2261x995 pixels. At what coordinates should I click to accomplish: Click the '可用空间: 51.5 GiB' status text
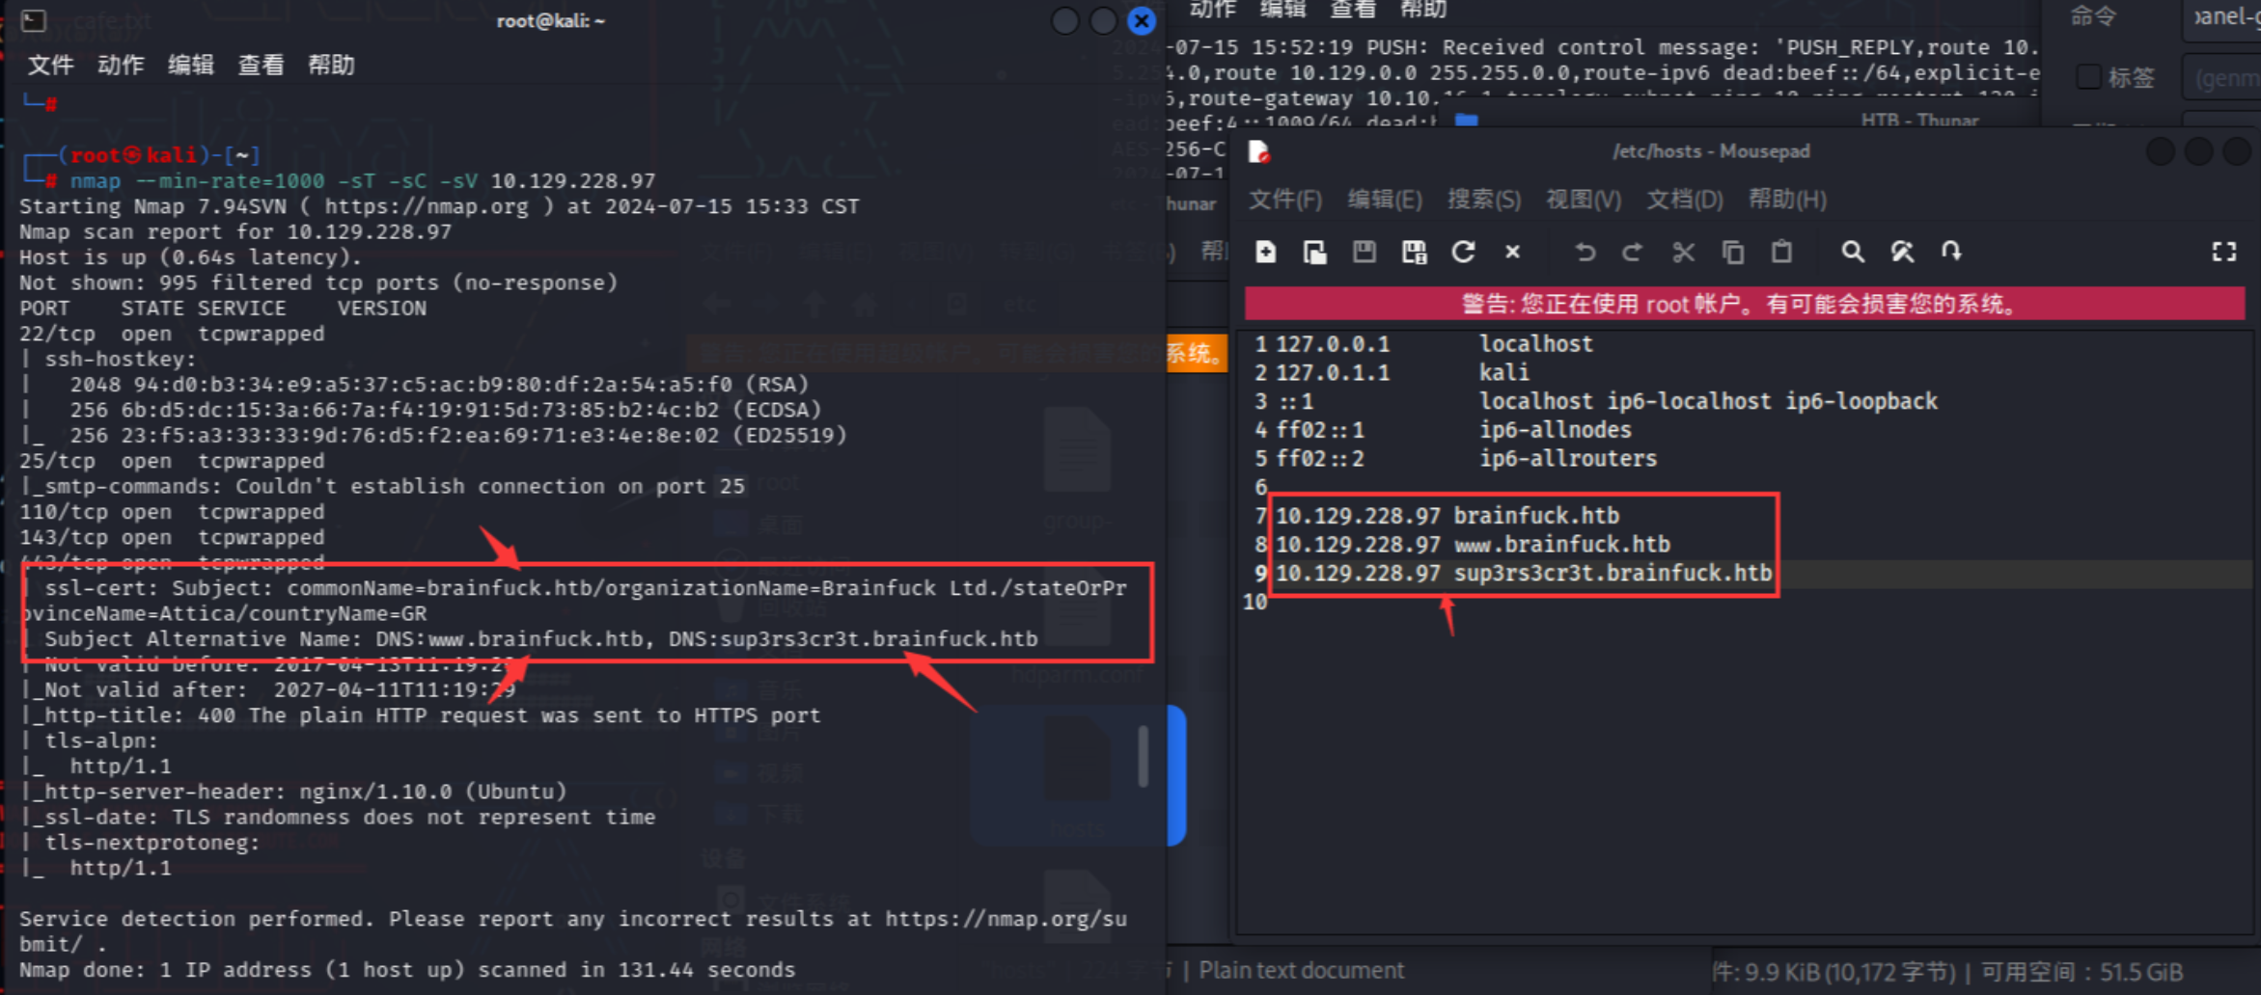tap(2081, 972)
